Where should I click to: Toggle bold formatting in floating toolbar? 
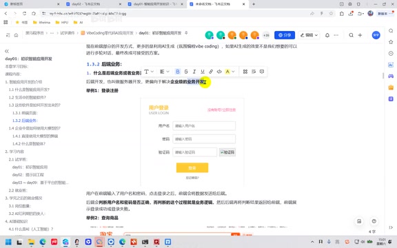click(178, 72)
